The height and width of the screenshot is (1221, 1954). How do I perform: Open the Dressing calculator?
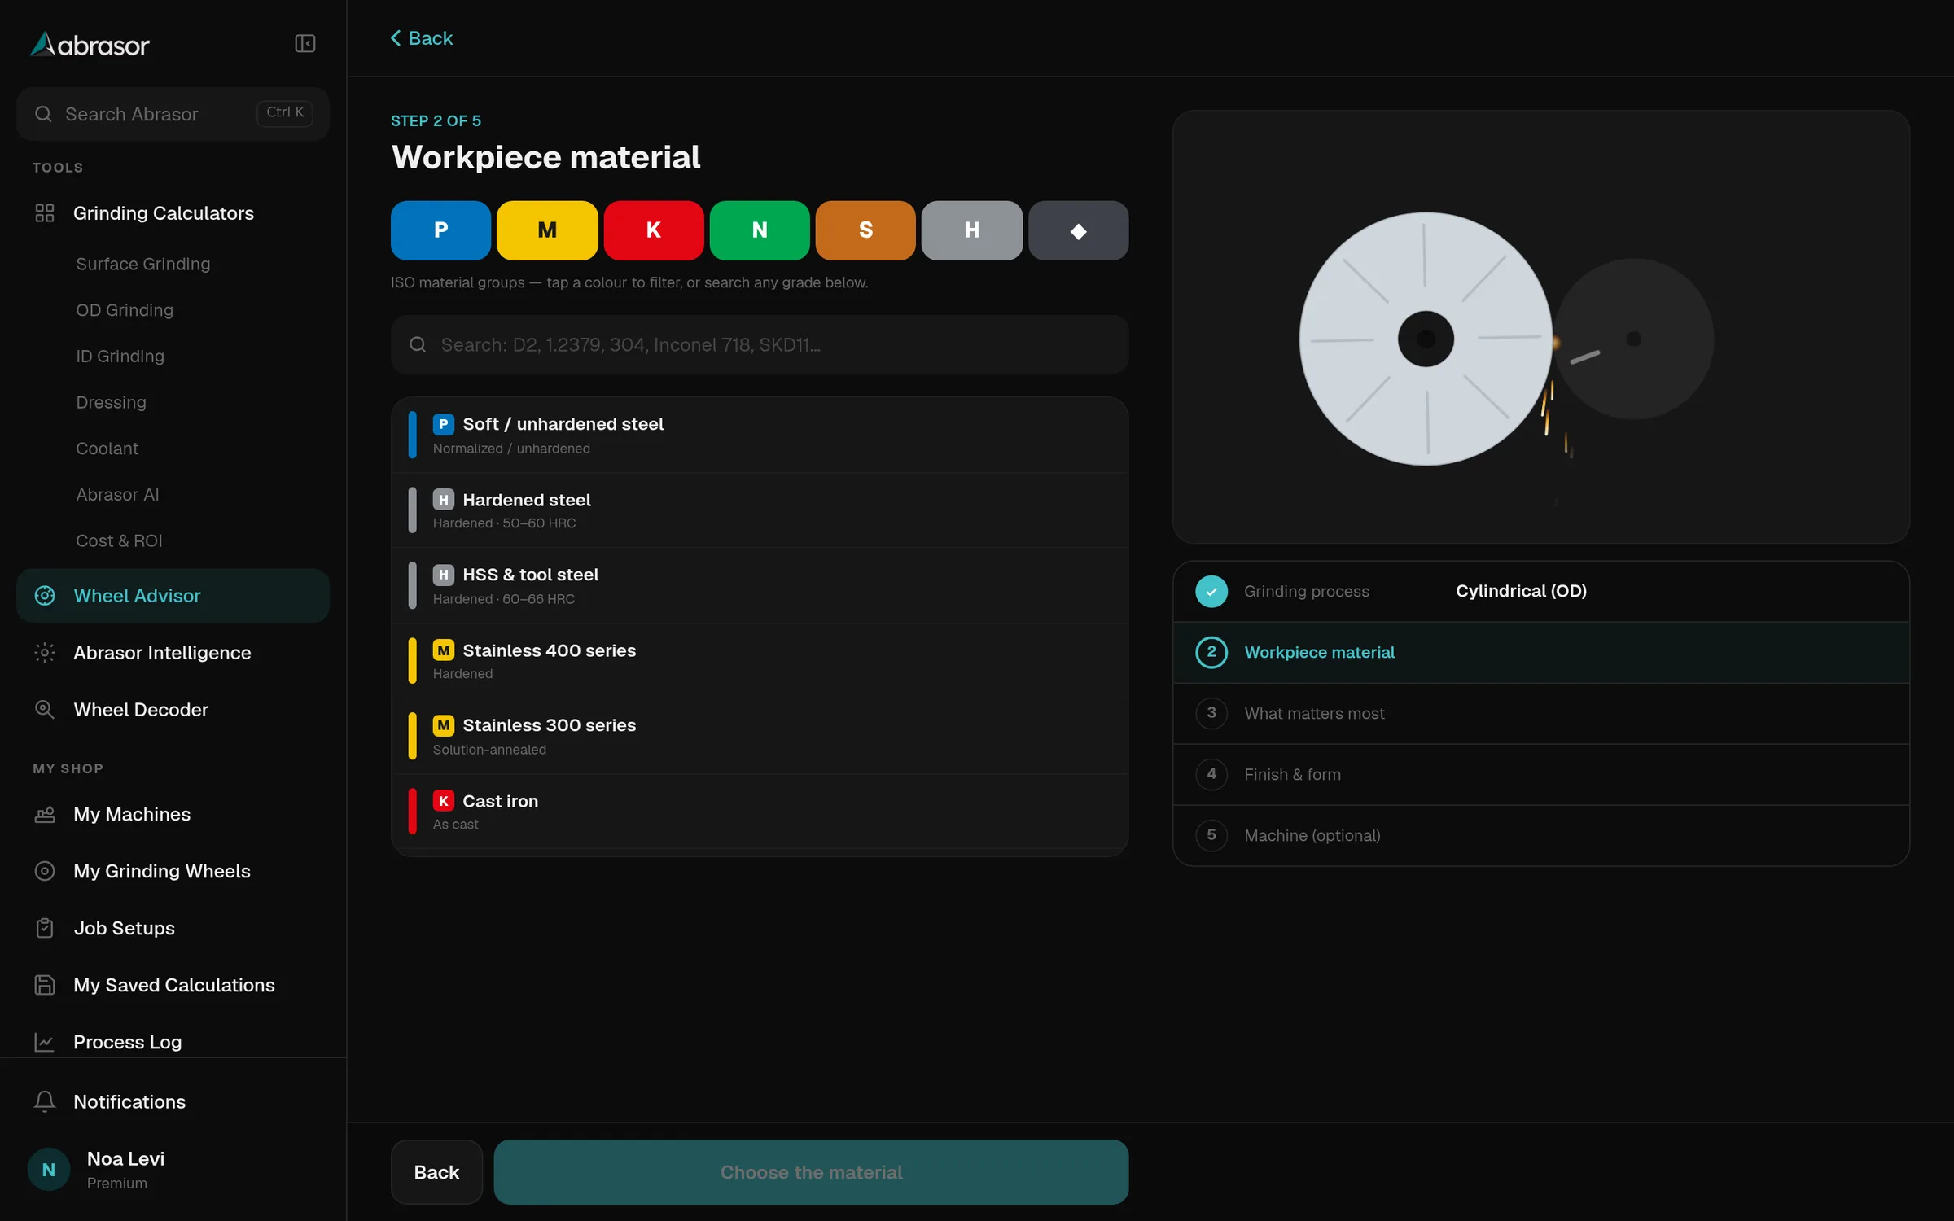(111, 402)
